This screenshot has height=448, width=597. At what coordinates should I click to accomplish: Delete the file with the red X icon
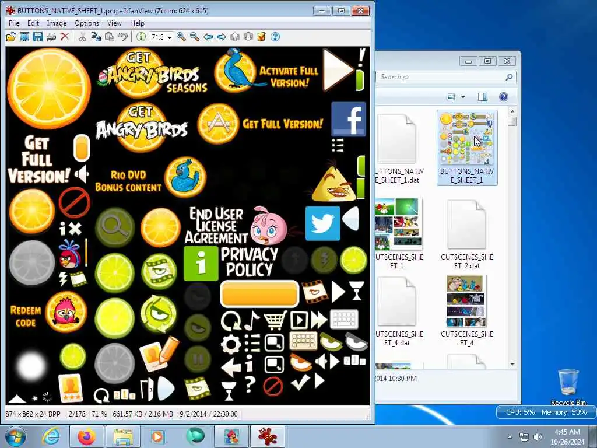click(65, 37)
